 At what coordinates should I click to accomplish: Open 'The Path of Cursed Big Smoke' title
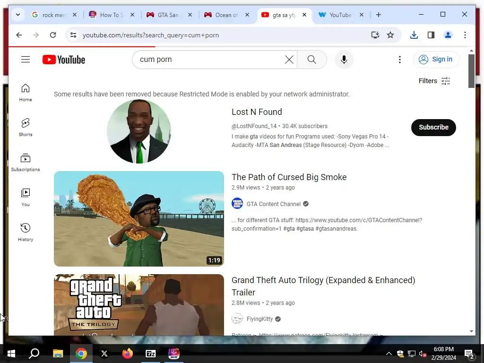click(289, 177)
